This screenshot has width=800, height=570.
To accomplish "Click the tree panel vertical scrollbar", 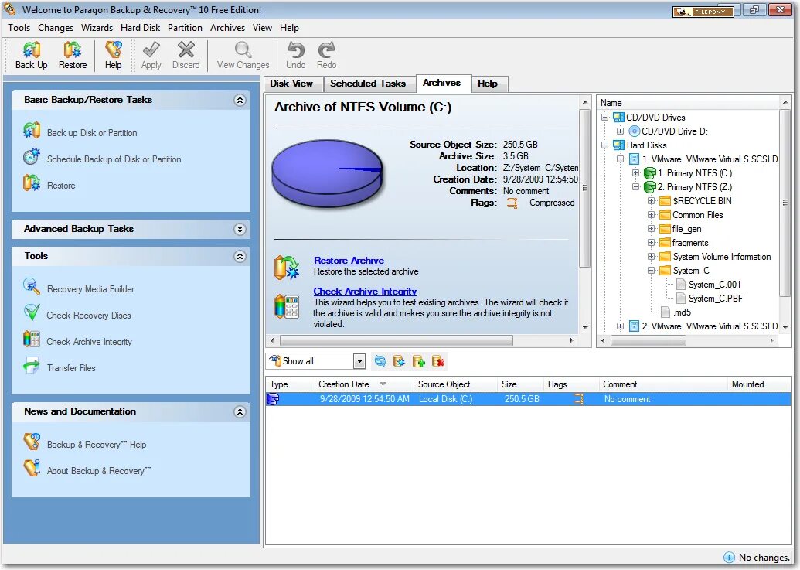I will pos(785,202).
